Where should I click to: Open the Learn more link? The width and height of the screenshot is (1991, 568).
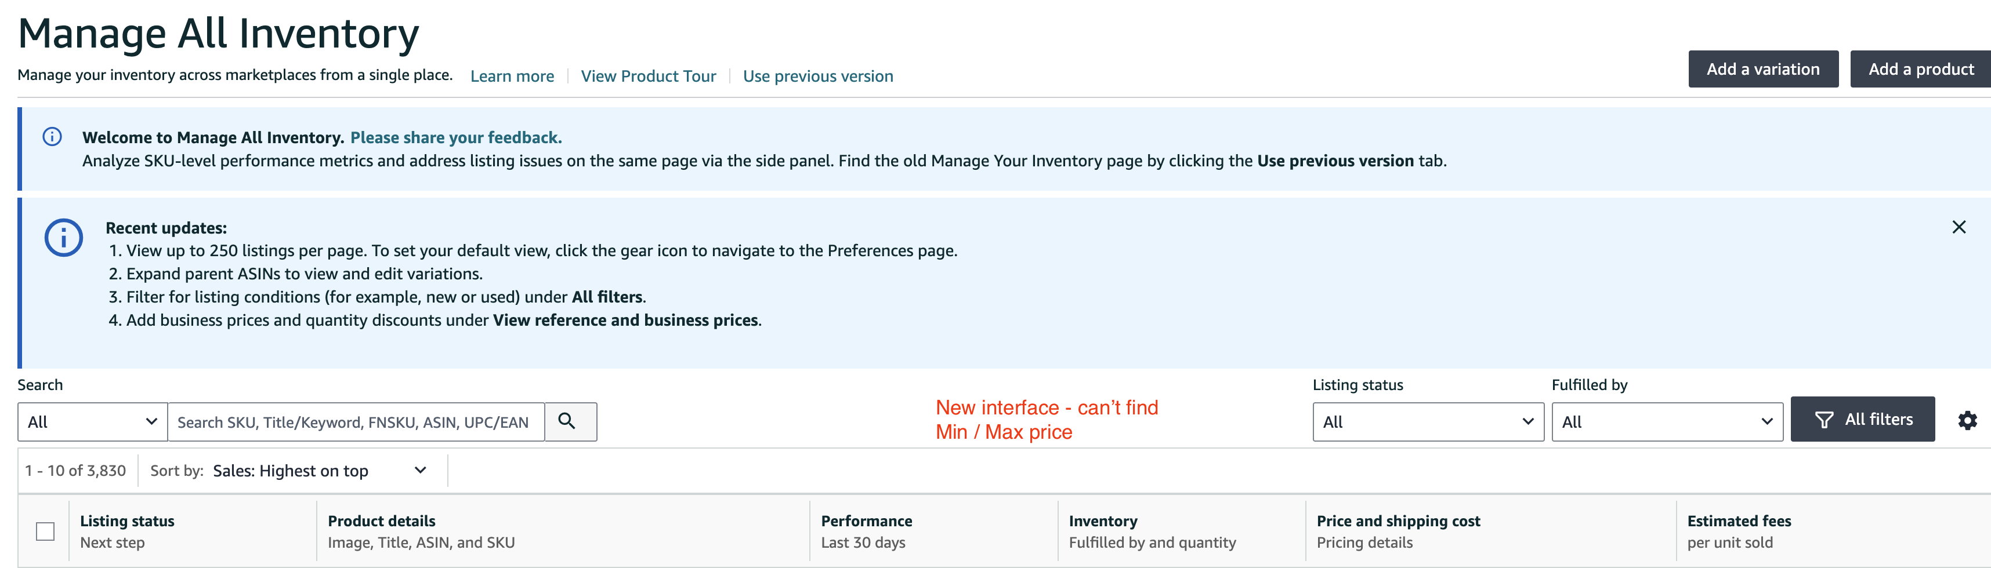(512, 77)
